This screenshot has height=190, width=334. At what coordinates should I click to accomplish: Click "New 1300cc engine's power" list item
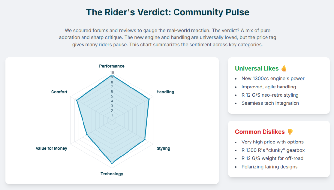273,78
